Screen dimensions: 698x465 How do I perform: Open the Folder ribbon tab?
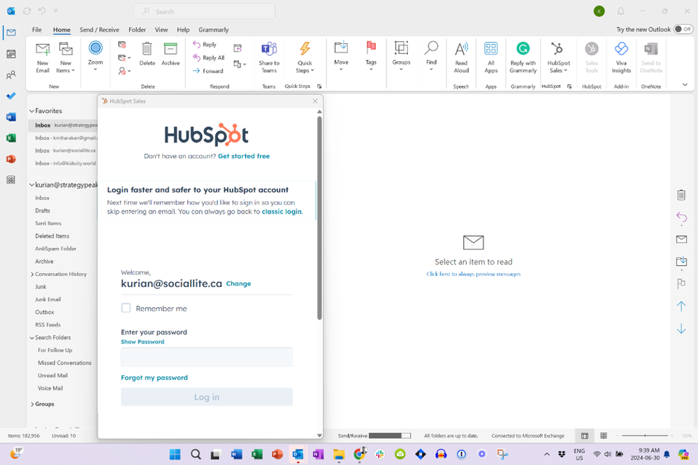tap(137, 30)
